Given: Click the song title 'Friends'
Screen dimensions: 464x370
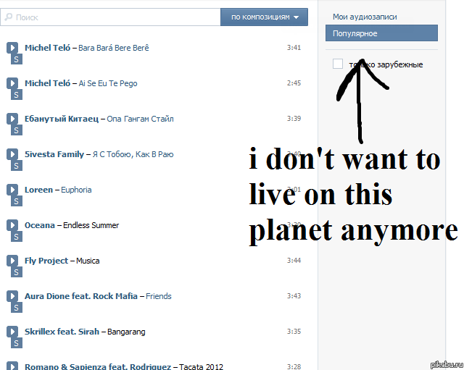Looking at the screenshot, I should [x=158, y=296].
